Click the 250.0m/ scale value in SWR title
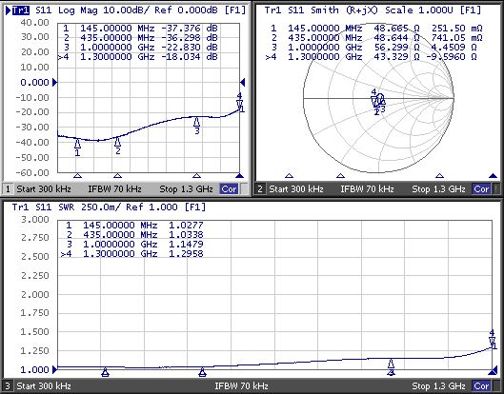The image size is (504, 394). coord(100,207)
